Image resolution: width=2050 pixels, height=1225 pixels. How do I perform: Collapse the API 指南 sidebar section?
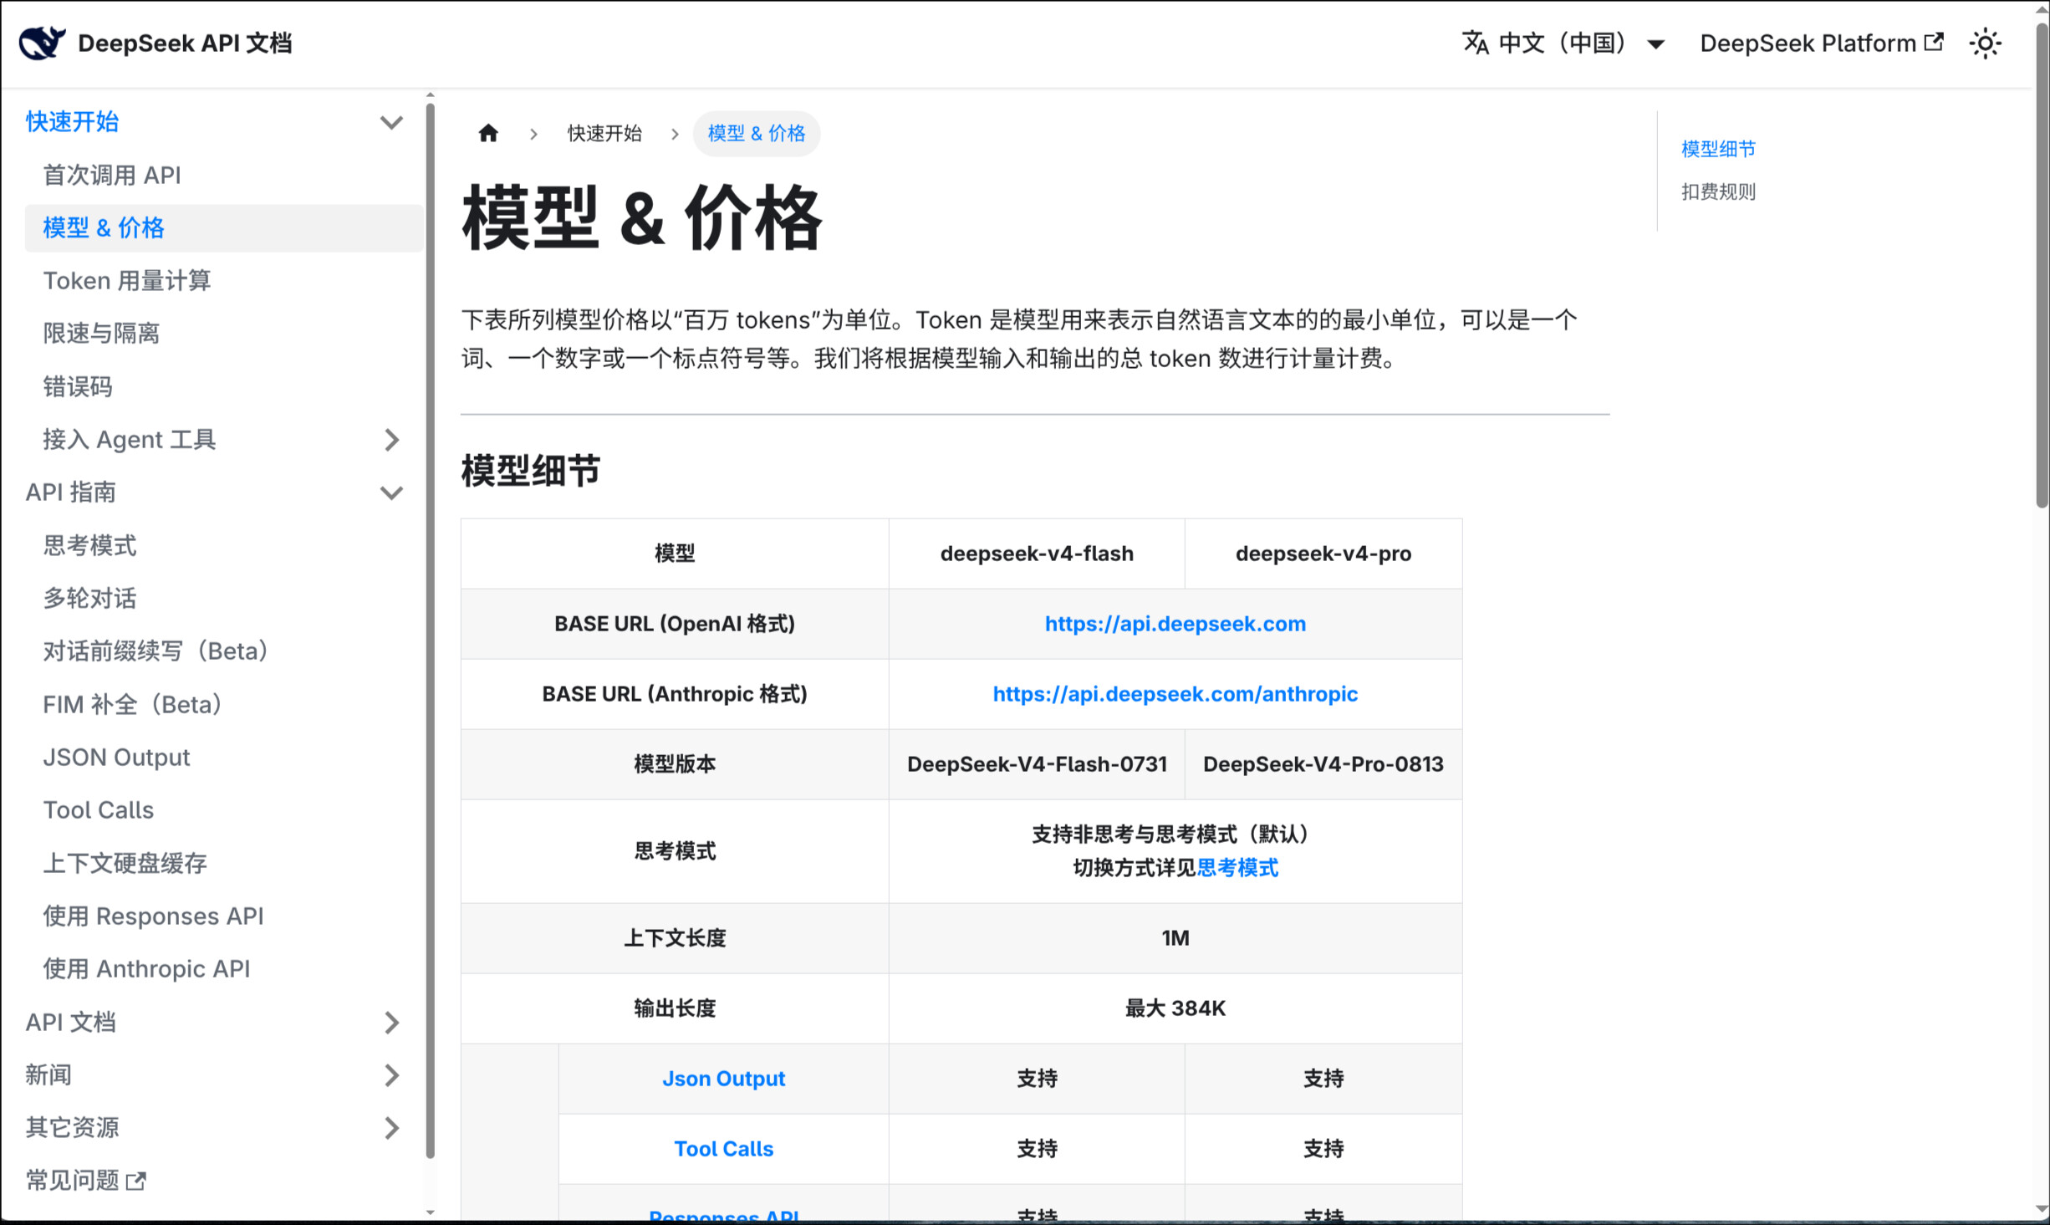[x=391, y=493]
